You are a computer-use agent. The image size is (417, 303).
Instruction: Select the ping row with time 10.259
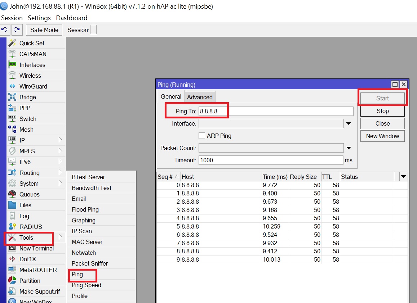[282, 226]
